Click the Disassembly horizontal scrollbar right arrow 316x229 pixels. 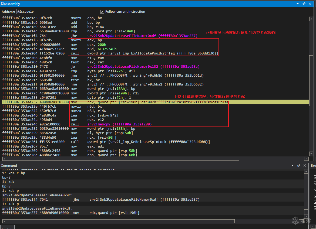(306, 159)
